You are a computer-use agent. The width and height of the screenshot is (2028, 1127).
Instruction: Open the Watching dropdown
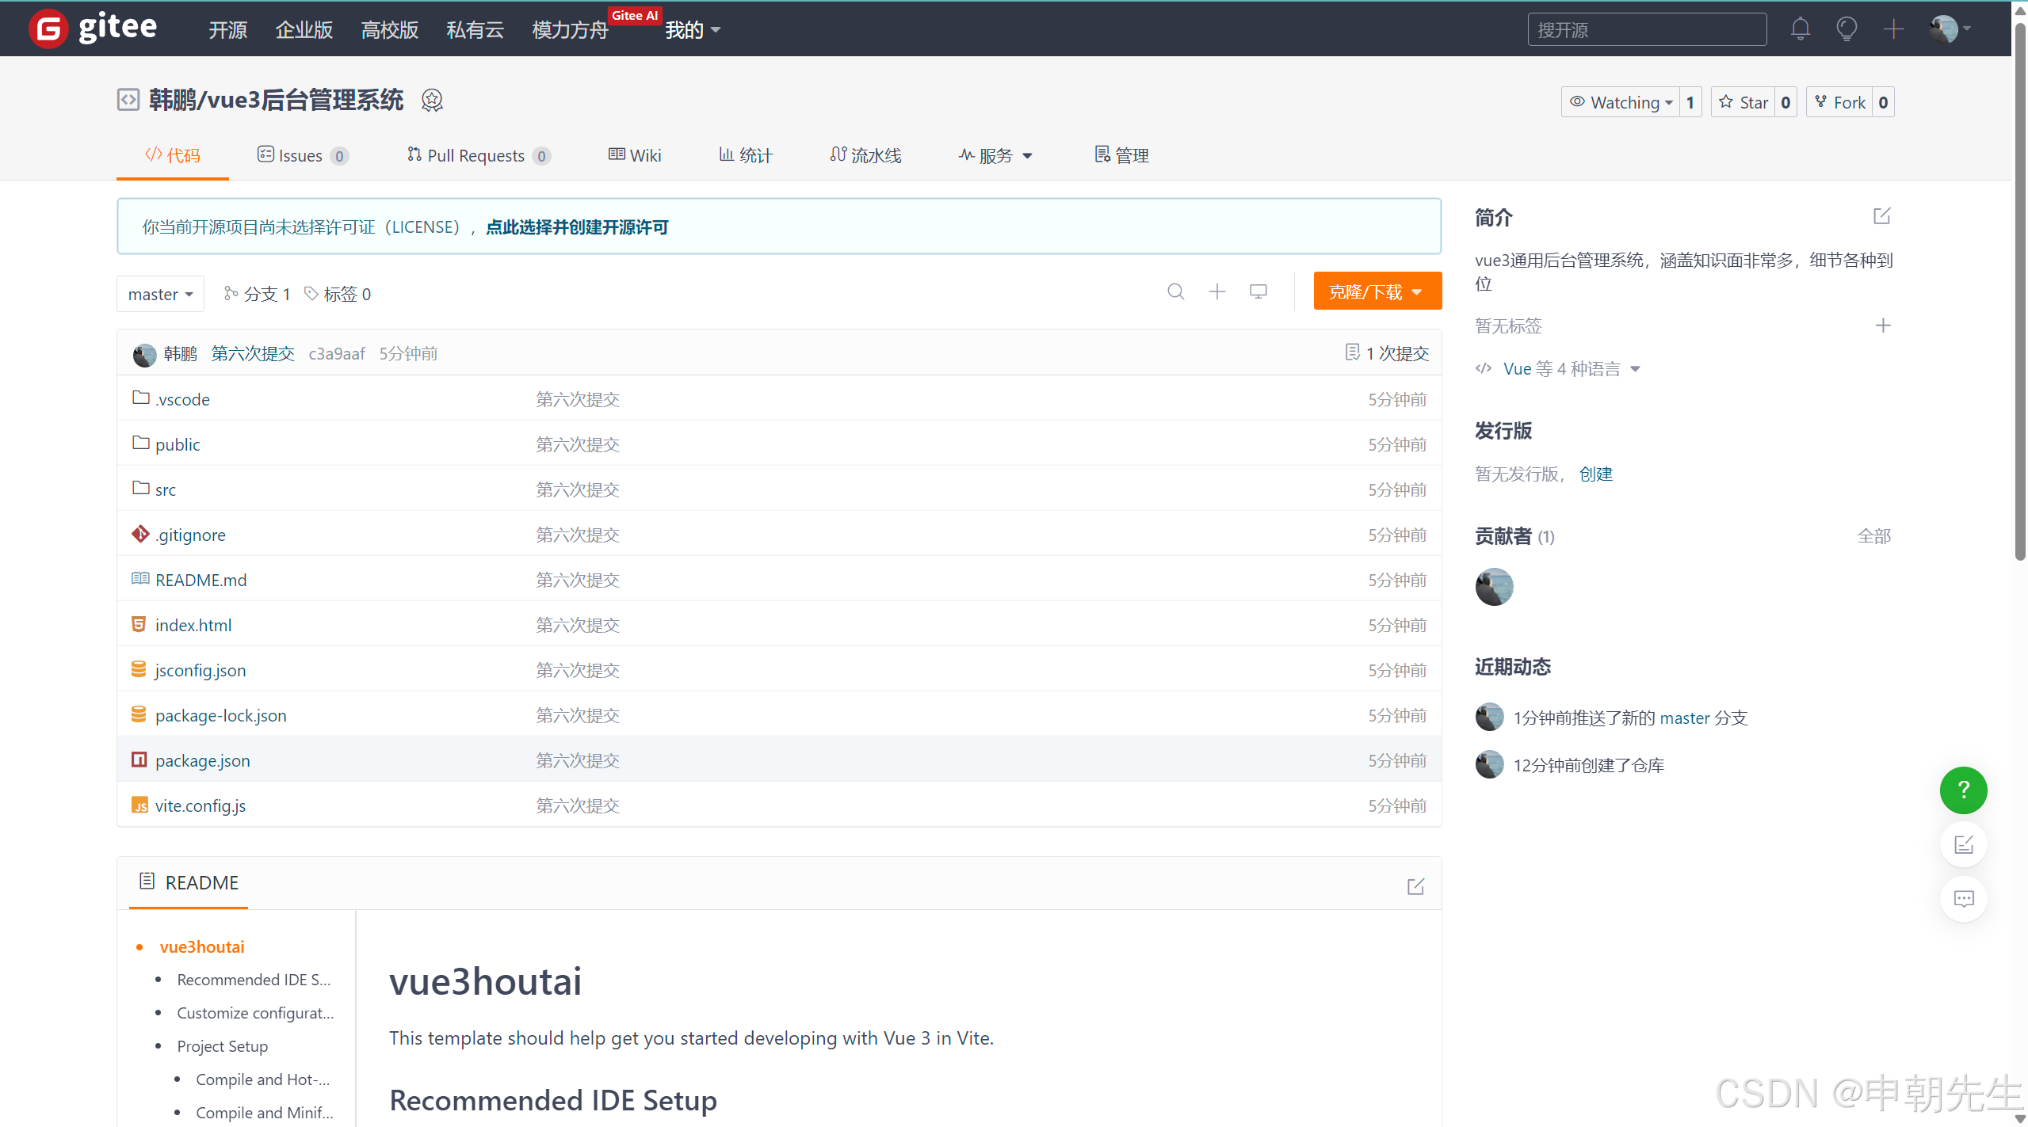point(1620,102)
